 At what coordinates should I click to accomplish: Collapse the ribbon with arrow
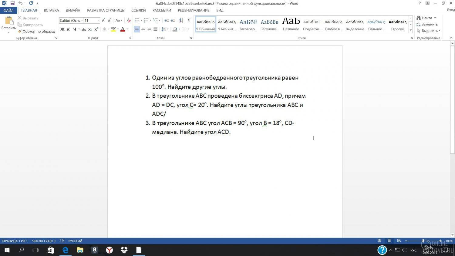(451, 38)
